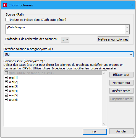This screenshot has height=138, width=136.
Task: Click the red XMLSpy app icon in title bar
Action: [x=5, y=5]
